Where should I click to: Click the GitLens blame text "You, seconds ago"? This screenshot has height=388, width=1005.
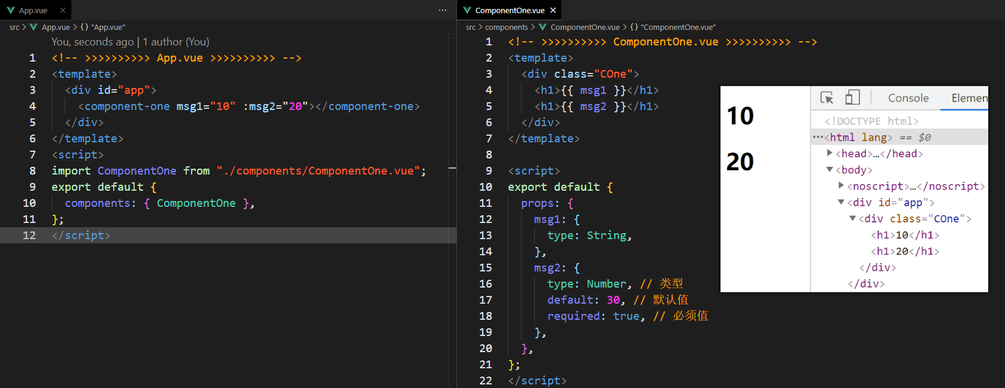pyautogui.click(x=92, y=42)
